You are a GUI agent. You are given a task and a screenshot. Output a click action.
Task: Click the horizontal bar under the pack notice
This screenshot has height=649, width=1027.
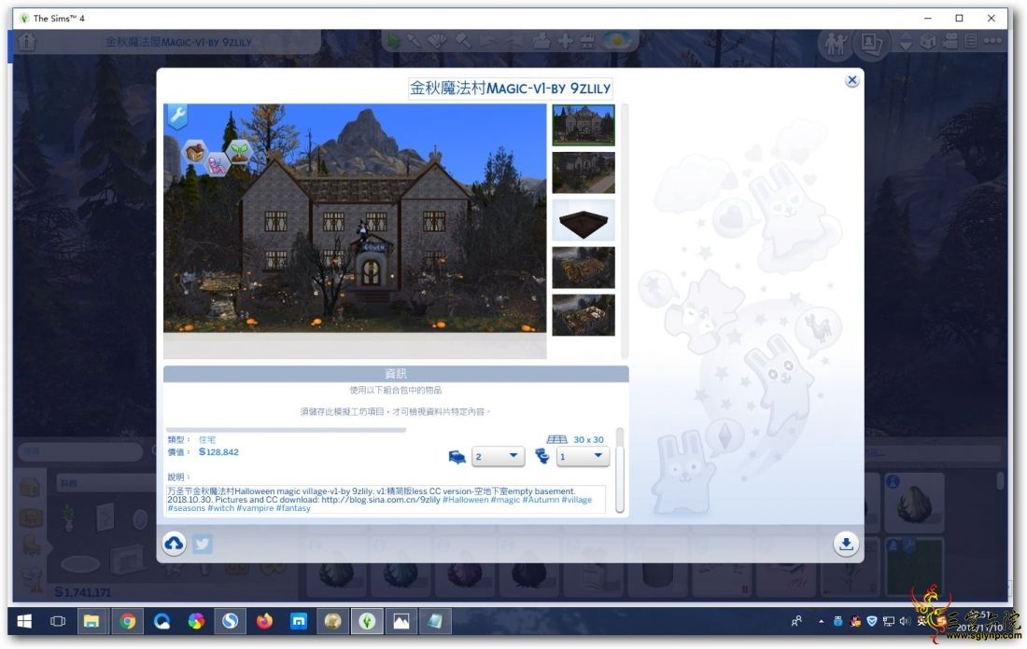pos(287,430)
